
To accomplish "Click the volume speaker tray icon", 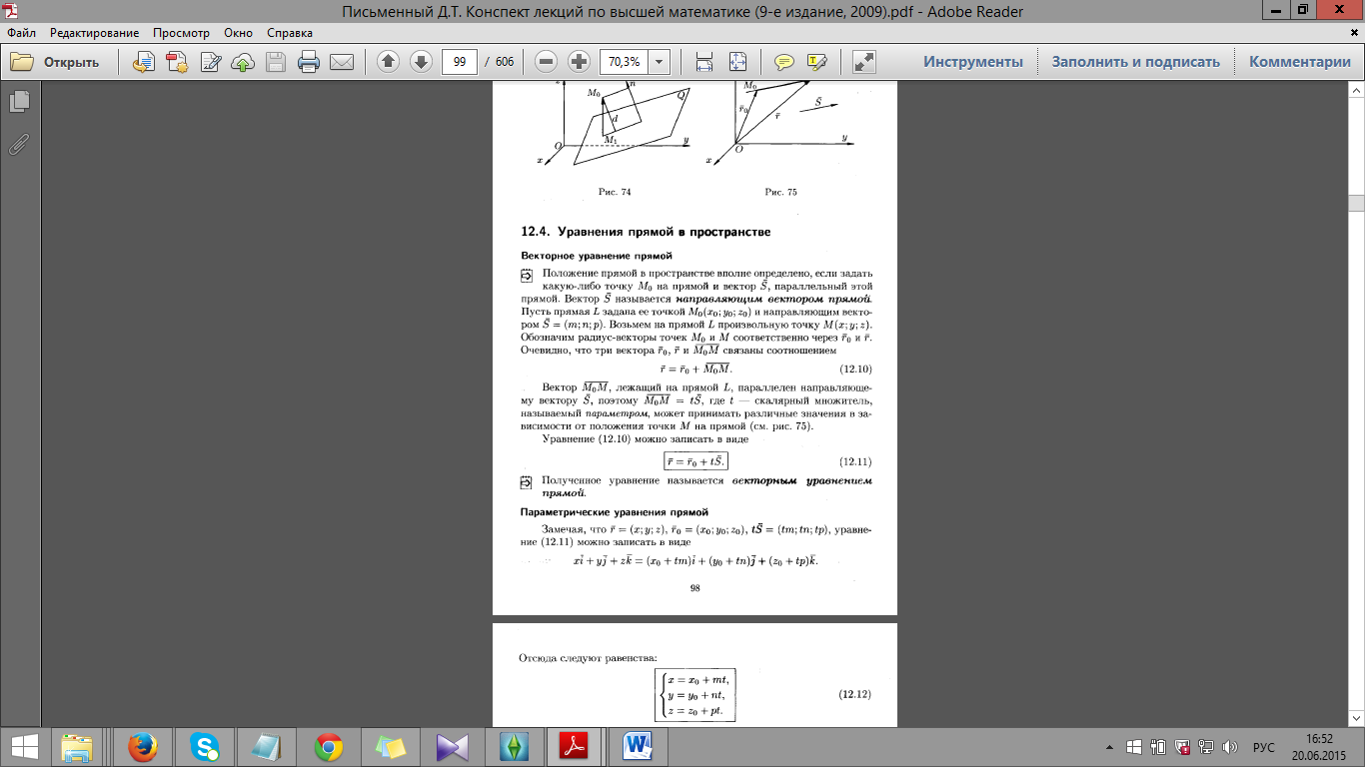I will [1230, 747].
